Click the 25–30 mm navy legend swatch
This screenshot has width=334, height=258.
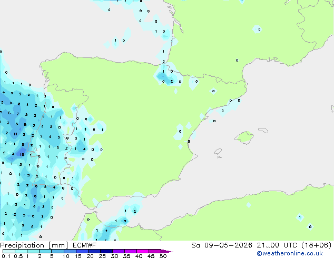click(106, 251)
